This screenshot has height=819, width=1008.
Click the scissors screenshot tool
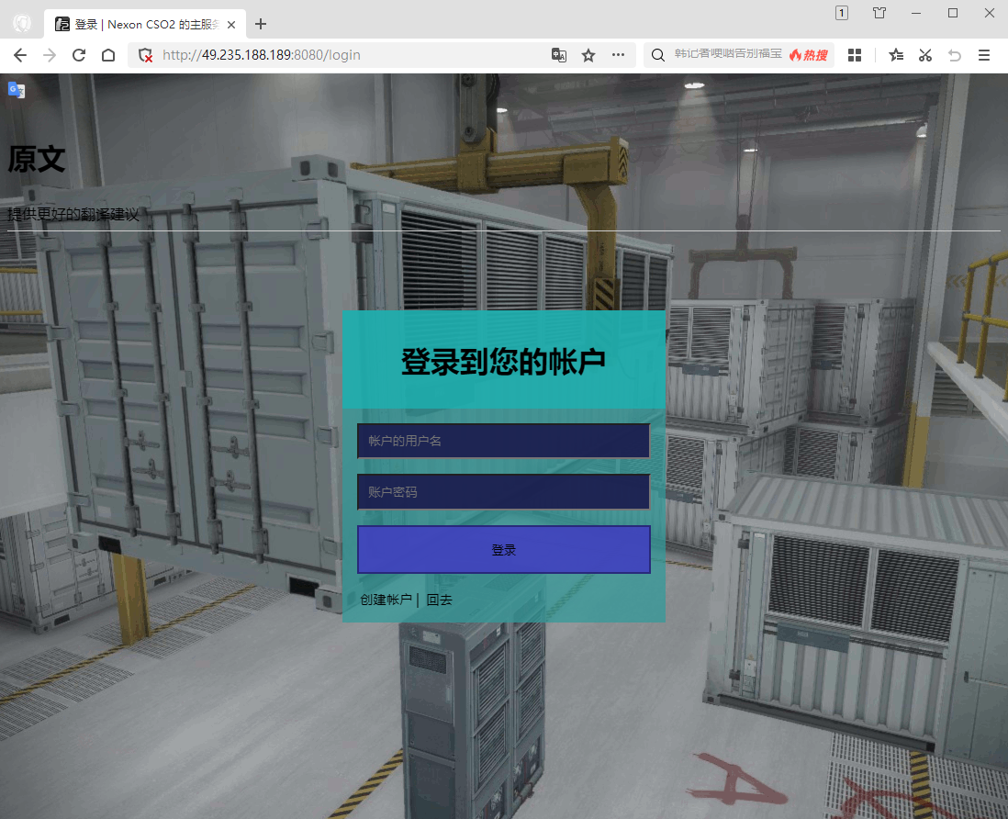click(925, 55)
